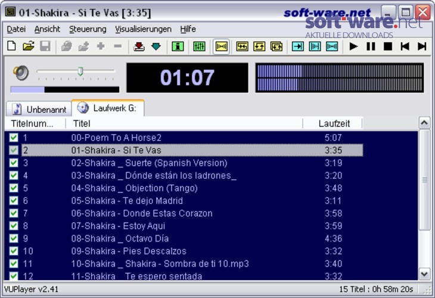
Task: Click the greyed-out add folder icon
Action: [83, 46]
